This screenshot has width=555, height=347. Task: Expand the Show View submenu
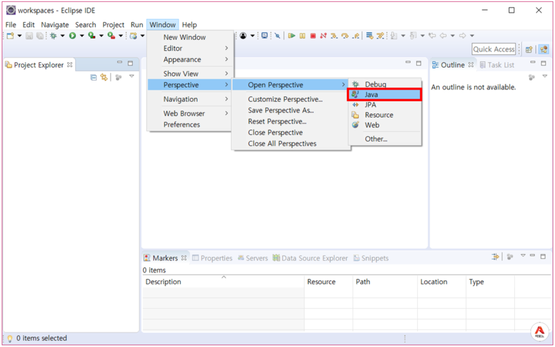tap(190, 74)
